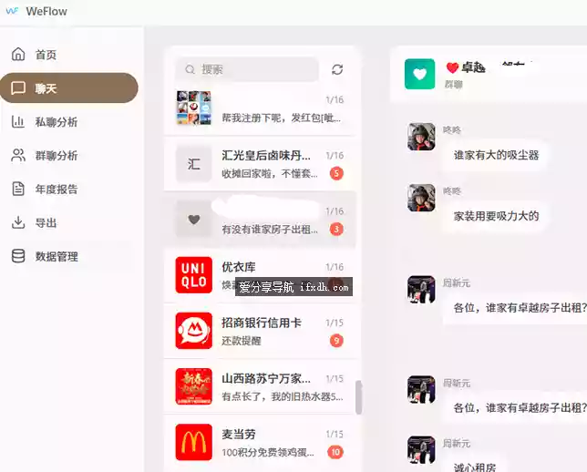This screenshot has height=472, width=587.
Task: Select the 聊天 chat menu item
Action: coord(69,88)
